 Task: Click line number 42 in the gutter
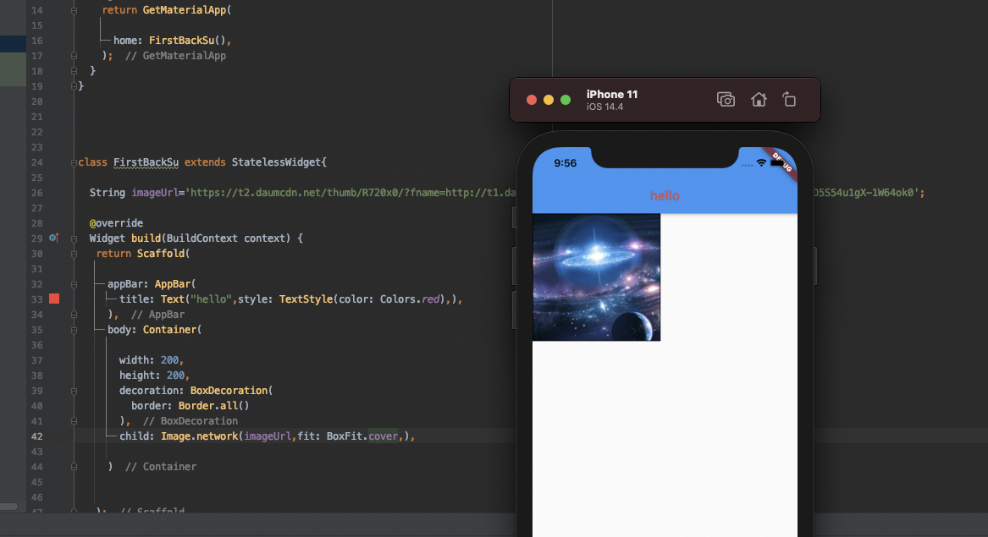pos(36,436)
